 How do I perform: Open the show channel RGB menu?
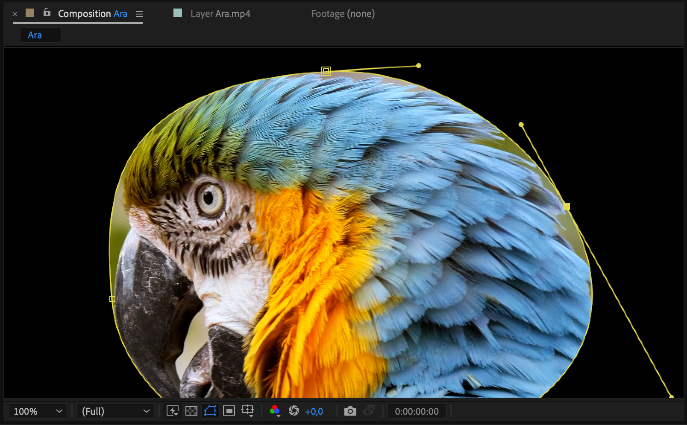pos(275,411)
